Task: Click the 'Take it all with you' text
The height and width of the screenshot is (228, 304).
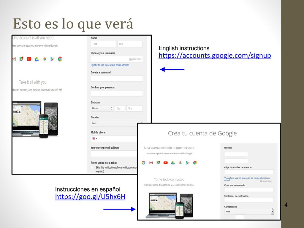Action: pyautogui.click(x=33, y=82)
